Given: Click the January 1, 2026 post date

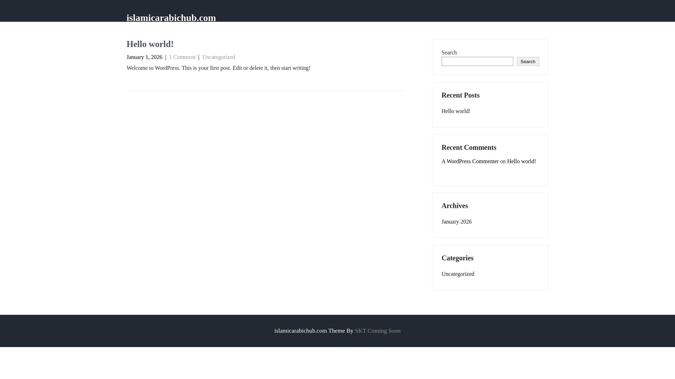Looking at the screenshot, I should tap(144, 57).
